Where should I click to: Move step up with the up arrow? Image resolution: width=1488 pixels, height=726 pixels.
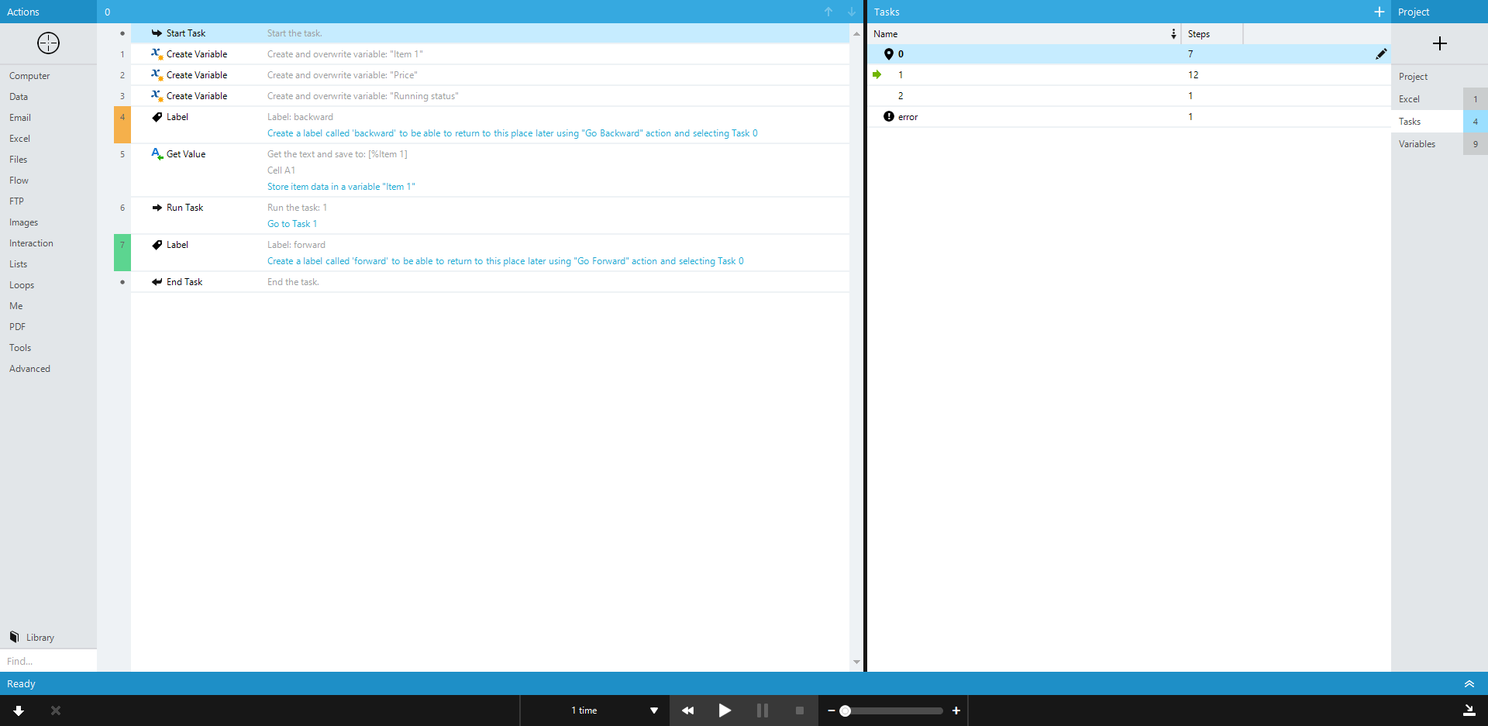tap(828, 12)
